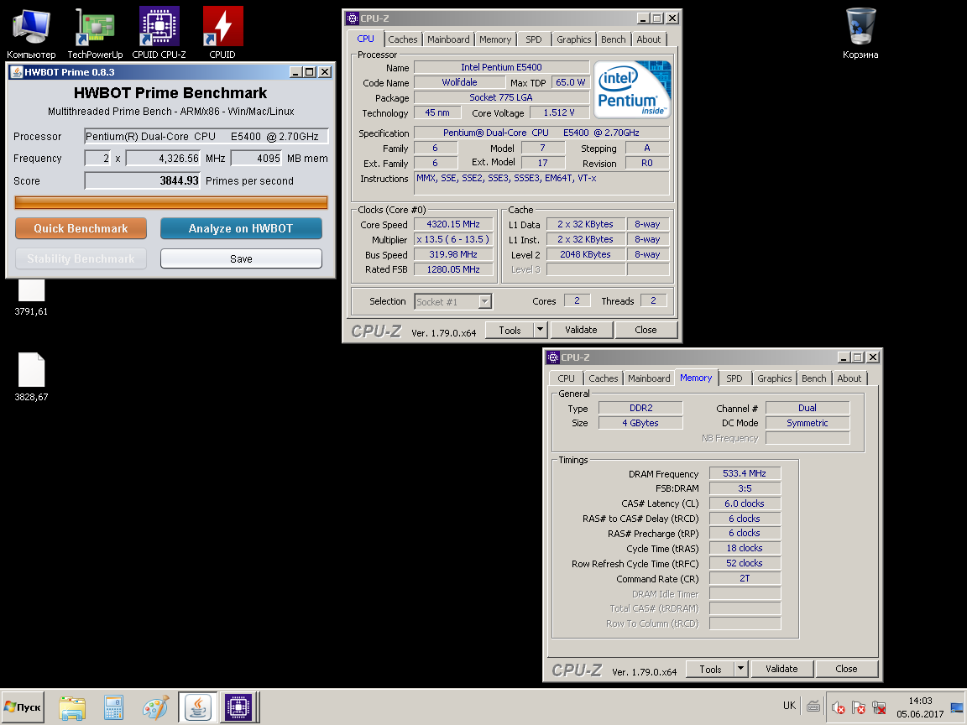Open Bench tab in the top CPU-Z window
This screenshot has width=967, height=725.
point(613,39)
